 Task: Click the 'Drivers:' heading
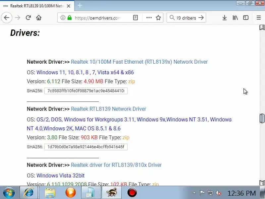pos(25,33)
